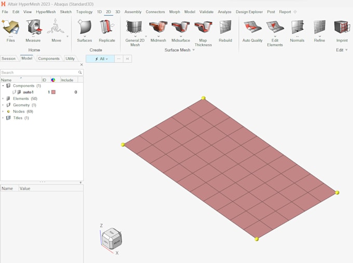Toggle auto1 component mesh visibility icon
Viewport: 353px width, 263px height.
(x=19, y=92)
